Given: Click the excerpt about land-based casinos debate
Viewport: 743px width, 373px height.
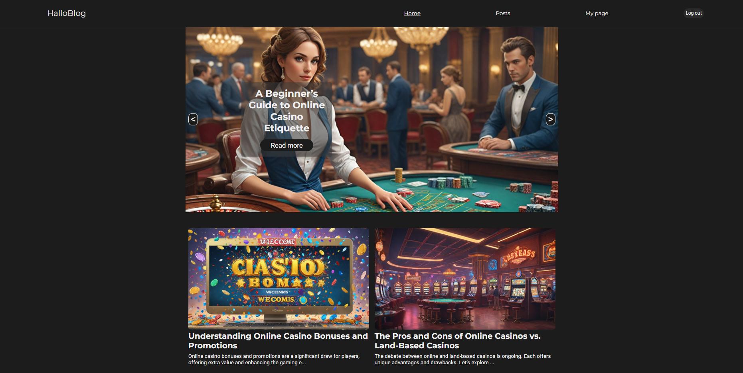Looking at the screenshot, I should click(462, 359).
